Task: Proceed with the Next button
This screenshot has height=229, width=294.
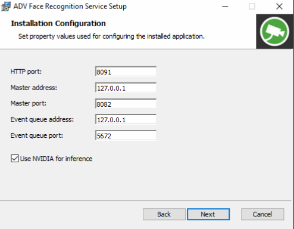Action: 208,214
